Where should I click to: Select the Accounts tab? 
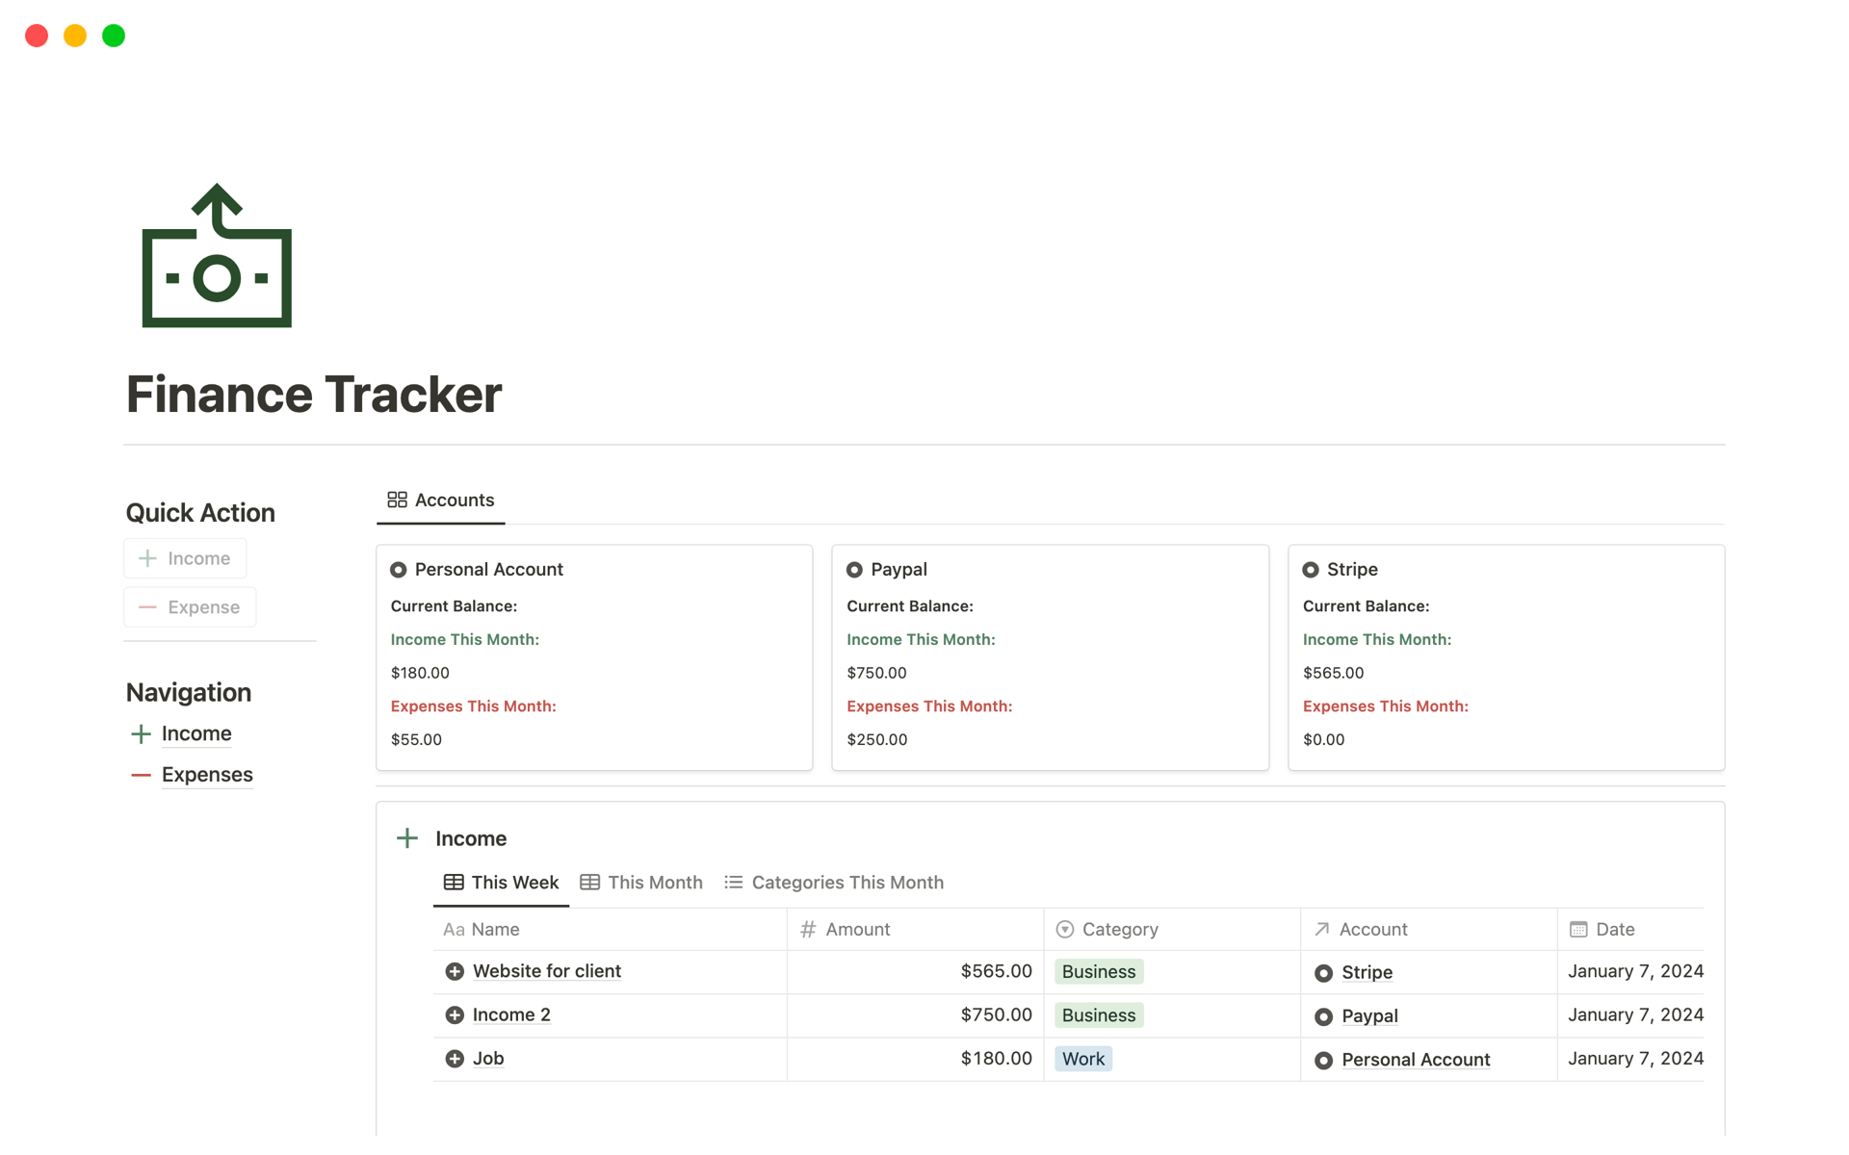(x=441, y=500)
